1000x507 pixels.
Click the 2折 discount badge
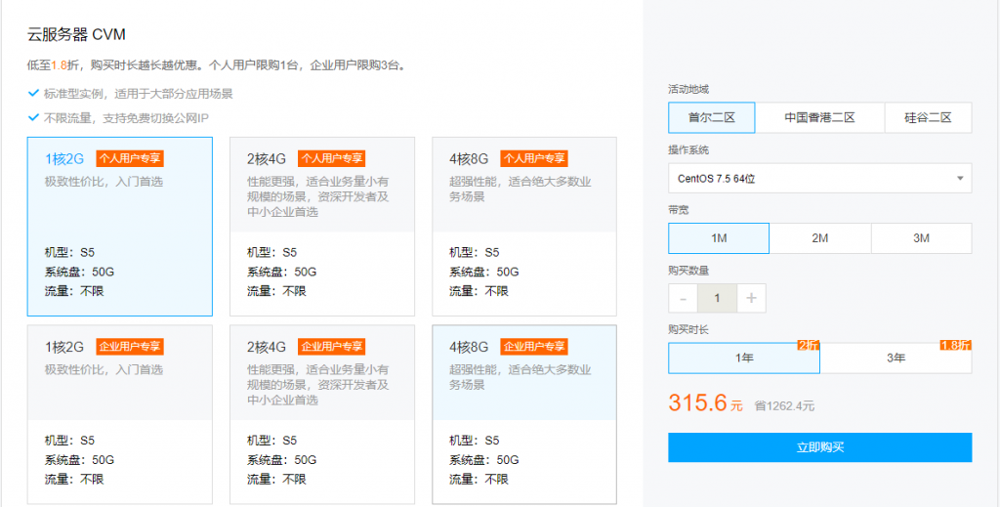point(808,345)
